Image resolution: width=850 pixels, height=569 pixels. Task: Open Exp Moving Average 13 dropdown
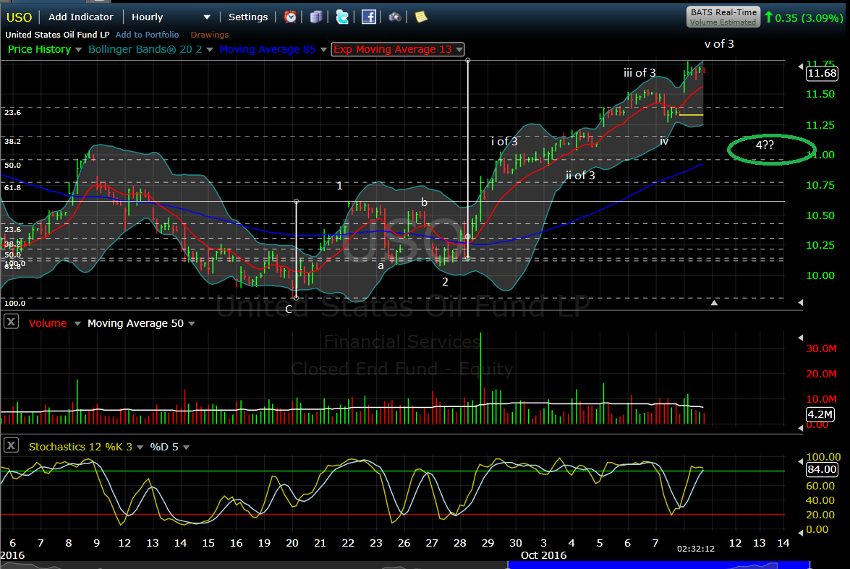[x=459, y=50]
